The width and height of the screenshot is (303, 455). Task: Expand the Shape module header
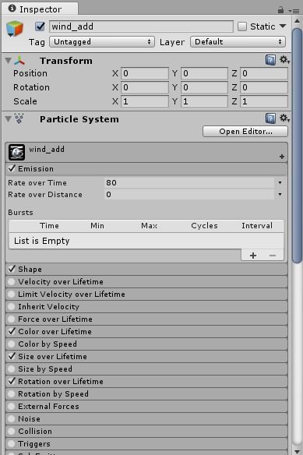(146, 270)
